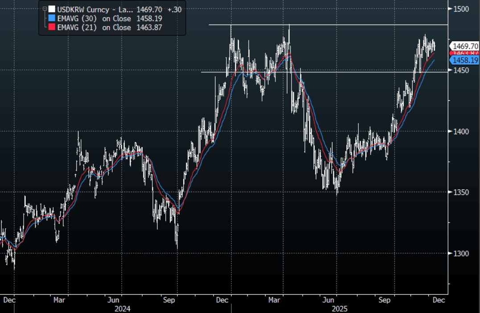Image resolution: width=480 pixels, height=313 pixels.
Task: Click the 1300 label on price axis
Action: coord(461,253)
